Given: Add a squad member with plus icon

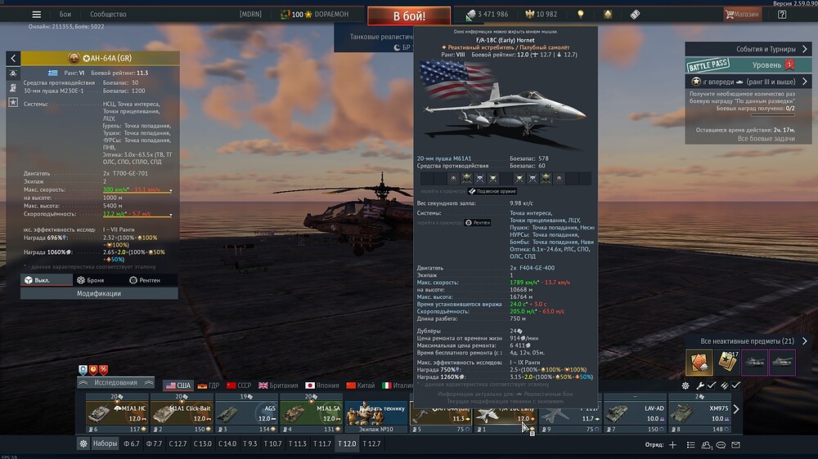Looking at the screenshot, I should click(x=673, y=445).
